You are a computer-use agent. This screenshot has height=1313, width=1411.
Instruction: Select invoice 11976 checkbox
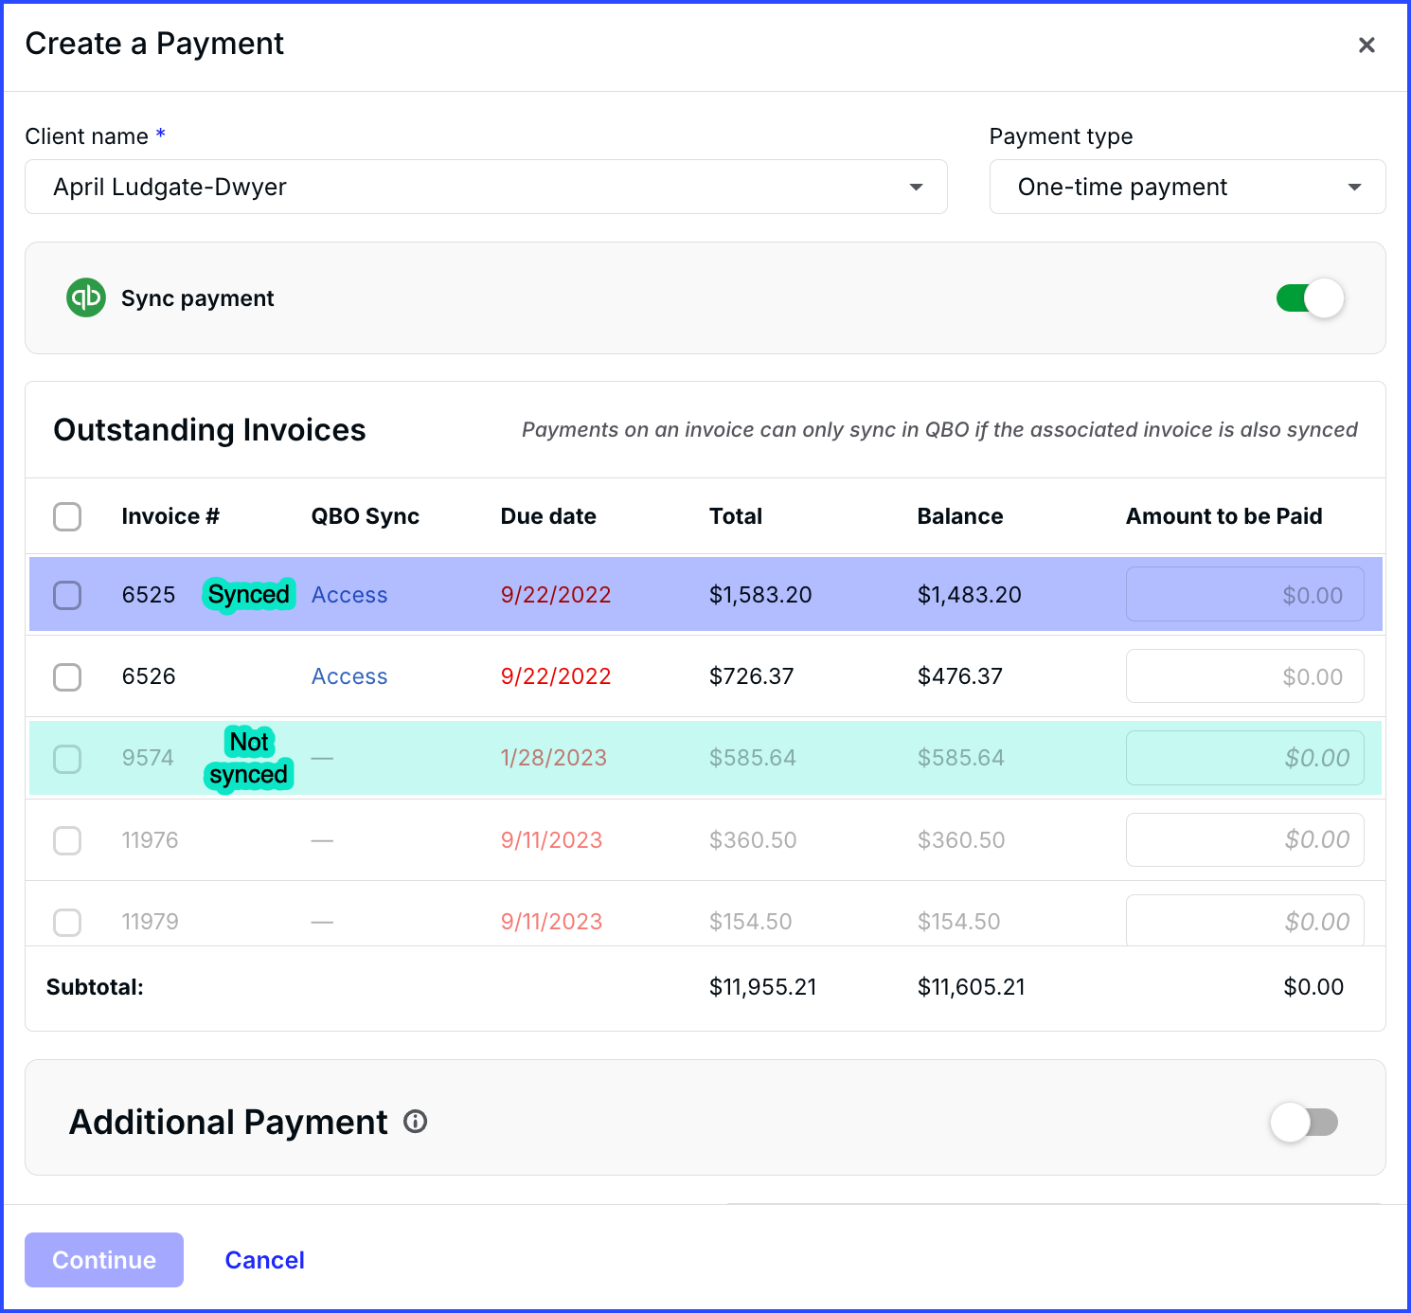67,840
